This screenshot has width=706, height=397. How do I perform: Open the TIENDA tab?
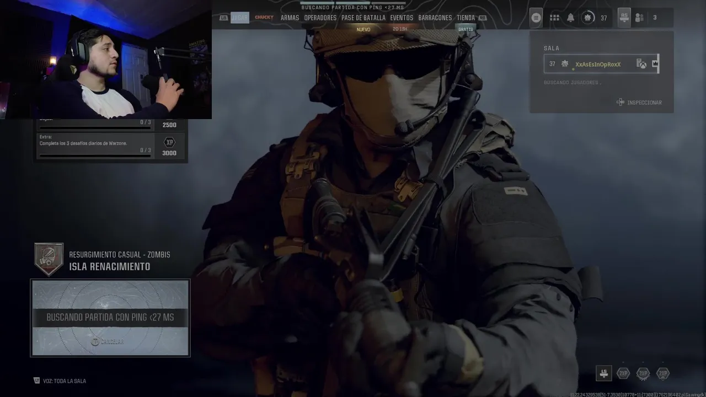466,18
